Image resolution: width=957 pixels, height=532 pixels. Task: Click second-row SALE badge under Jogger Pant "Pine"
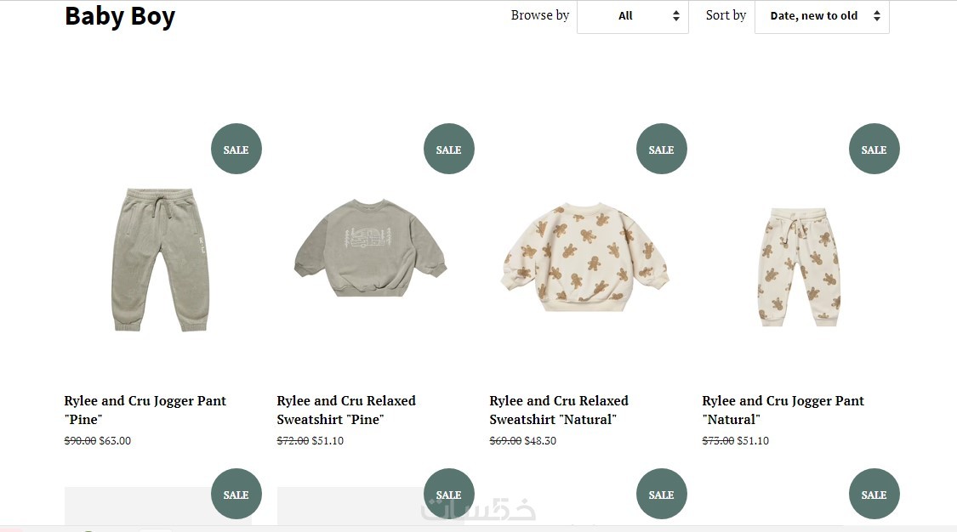tap(236, 494)
